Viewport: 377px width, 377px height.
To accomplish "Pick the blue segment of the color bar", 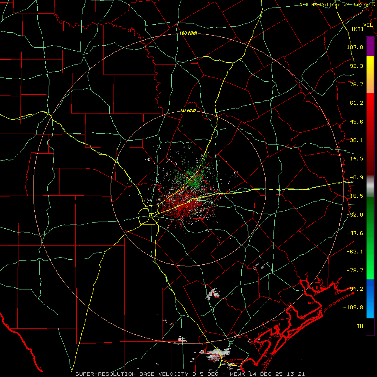I will [370, 299].
